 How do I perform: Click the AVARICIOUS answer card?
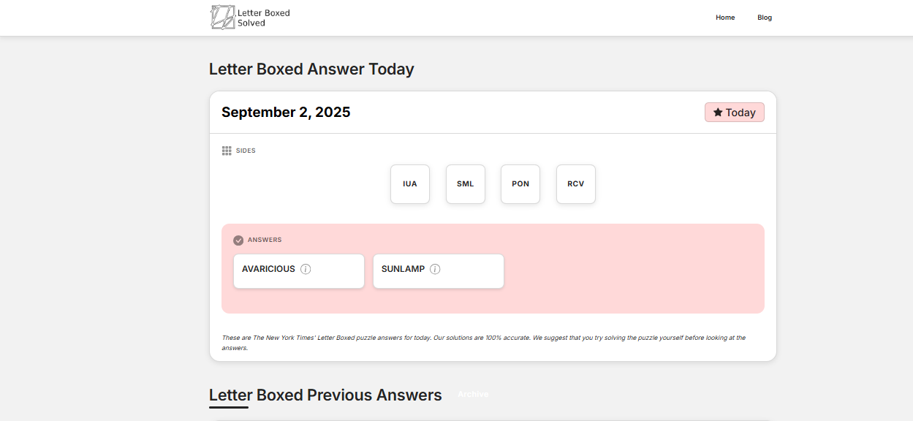tap(298, 271)
